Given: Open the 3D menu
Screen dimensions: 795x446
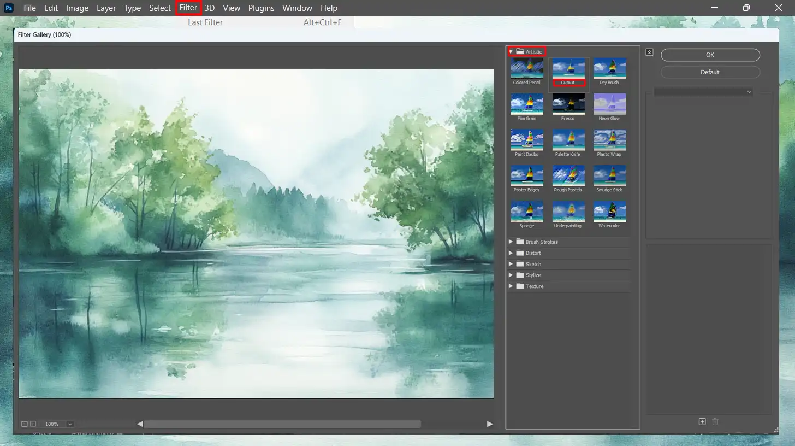Looking at the screenshot, I should click(209, 8).
